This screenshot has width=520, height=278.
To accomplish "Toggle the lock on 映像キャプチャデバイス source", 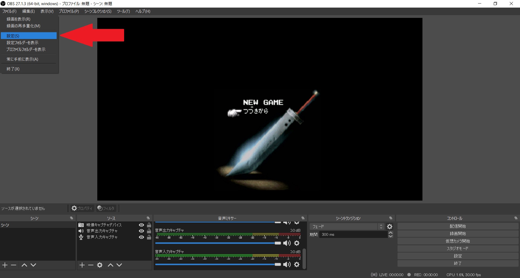I will pyautogui.click(x=149, y=225).
